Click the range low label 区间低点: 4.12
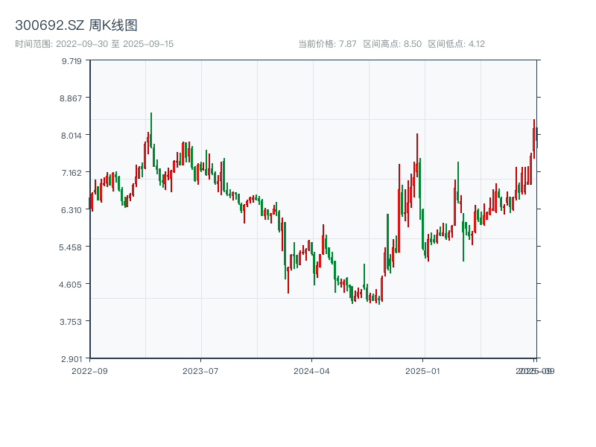This screenshot has width=596, height=447. coord(457,44)
